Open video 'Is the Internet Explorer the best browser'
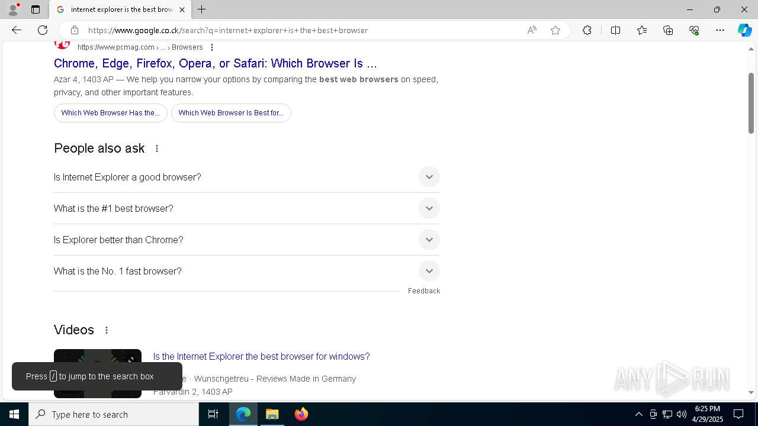Screen dimensions: 758x426 pos(261,356)
